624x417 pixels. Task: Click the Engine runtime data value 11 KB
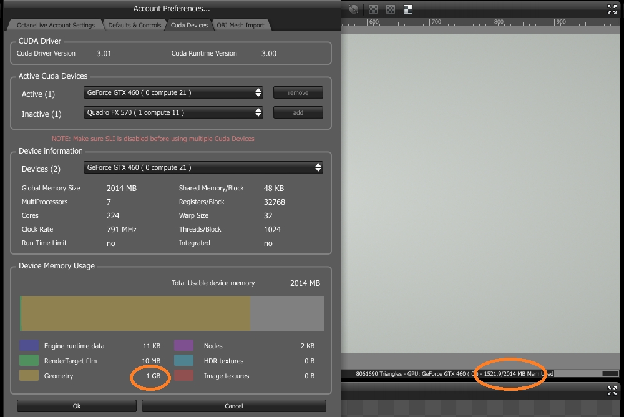[x=152, y=346]
